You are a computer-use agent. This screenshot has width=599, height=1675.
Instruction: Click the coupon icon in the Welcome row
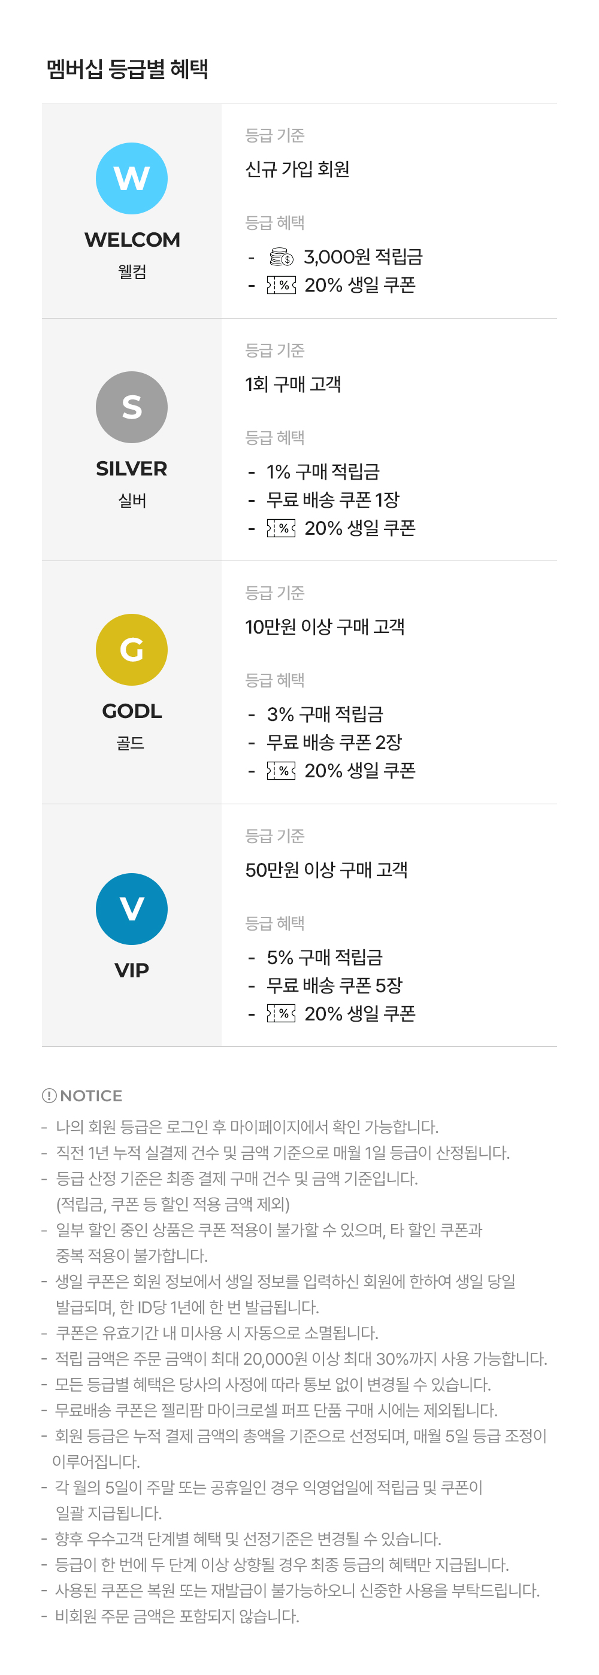point(281,285)
